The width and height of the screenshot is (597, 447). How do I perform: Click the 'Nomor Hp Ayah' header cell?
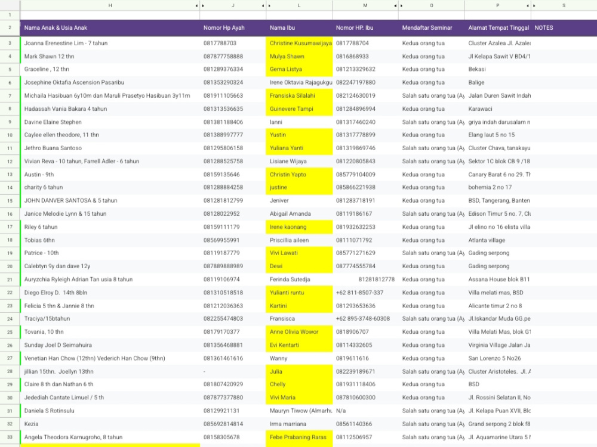point(233,28)
